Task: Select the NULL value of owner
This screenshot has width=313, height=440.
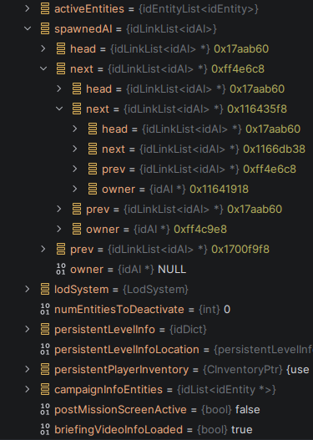Action: 172,270
